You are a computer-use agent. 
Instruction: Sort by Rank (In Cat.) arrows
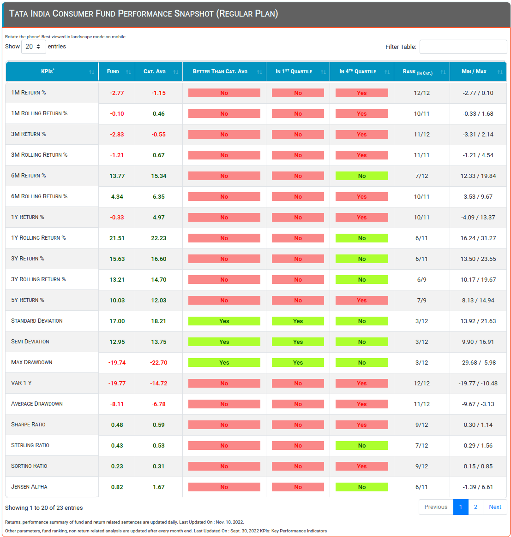coord(443,72)
